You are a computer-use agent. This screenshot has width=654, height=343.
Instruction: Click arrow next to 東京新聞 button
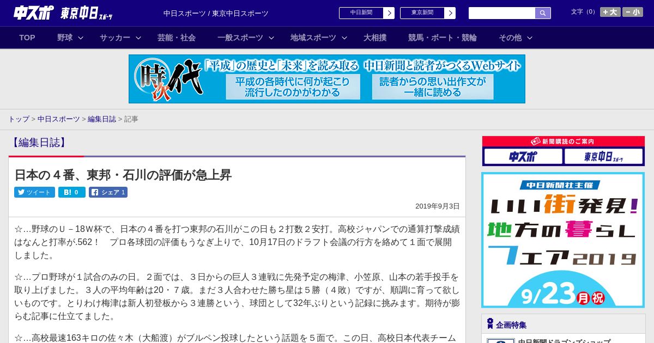click(x=450, y=13)
